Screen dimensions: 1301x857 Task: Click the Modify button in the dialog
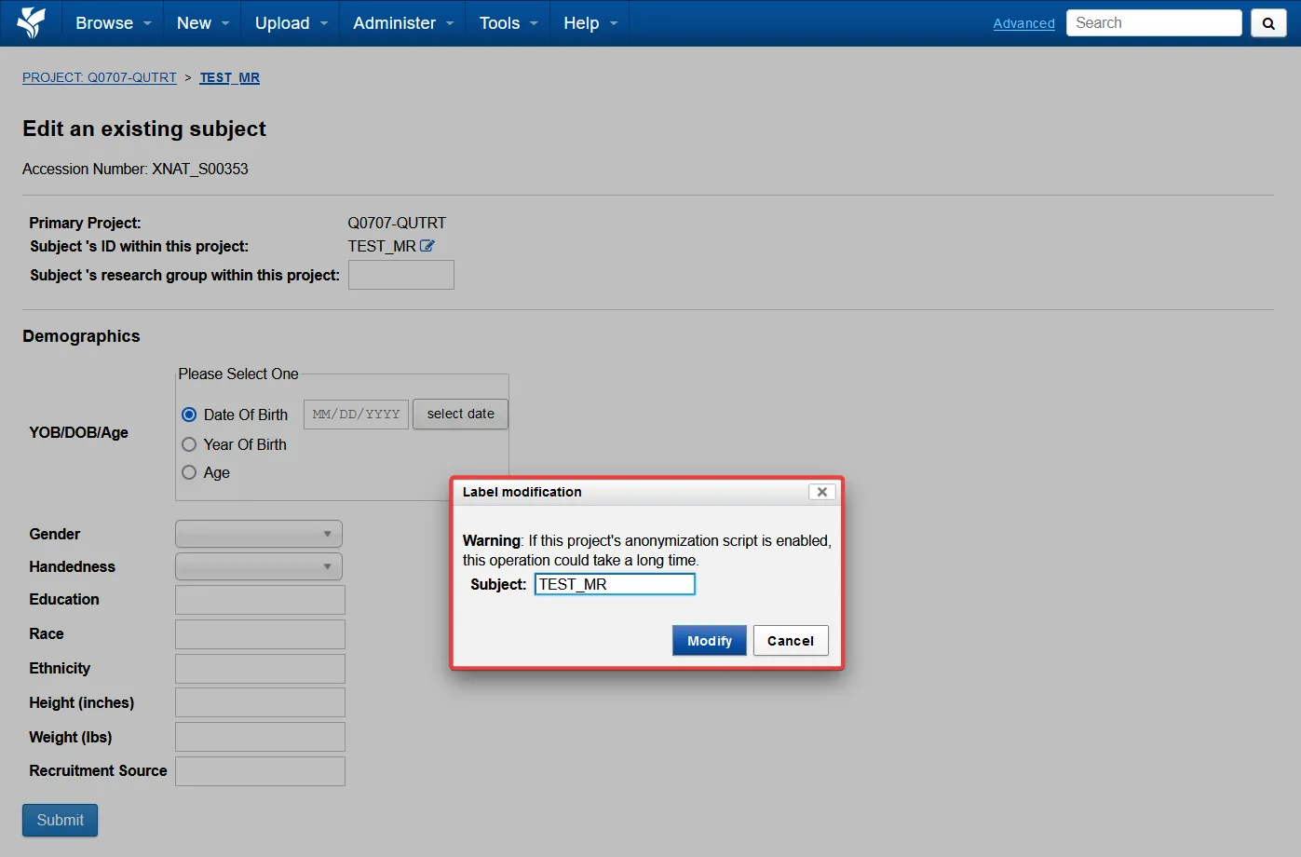tap(710, 641)
